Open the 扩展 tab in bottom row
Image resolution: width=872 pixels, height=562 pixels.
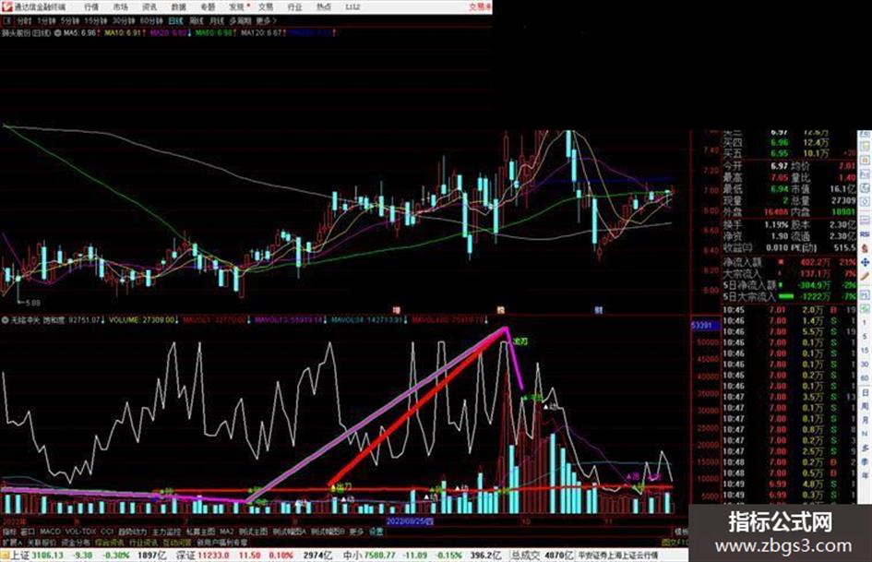[11, 542]
